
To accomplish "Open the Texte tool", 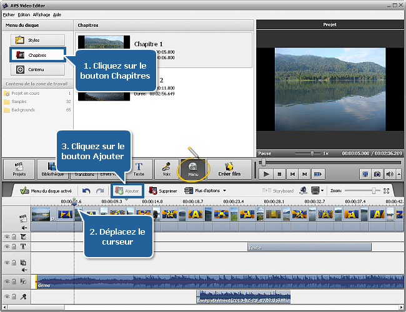I will [x=139, y=169].
